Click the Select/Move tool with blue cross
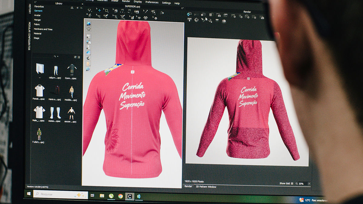Image resolution: width=363 pixels, height=204 pixels. (x=99, y=10)
